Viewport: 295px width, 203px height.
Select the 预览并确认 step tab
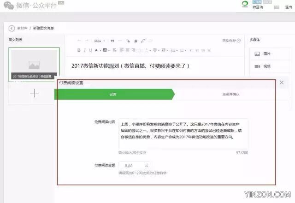coord(231,94)
